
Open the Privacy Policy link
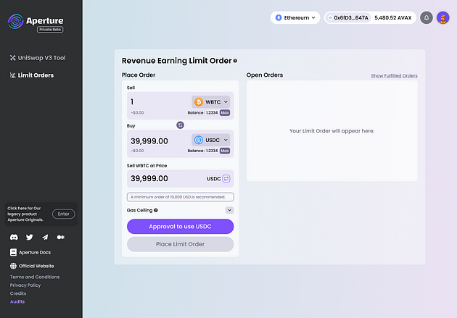point(25,285)
